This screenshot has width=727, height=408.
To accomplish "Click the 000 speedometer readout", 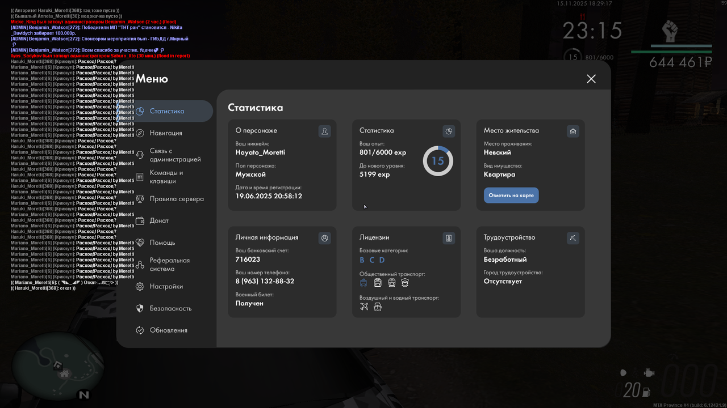I will coord(690,381).
